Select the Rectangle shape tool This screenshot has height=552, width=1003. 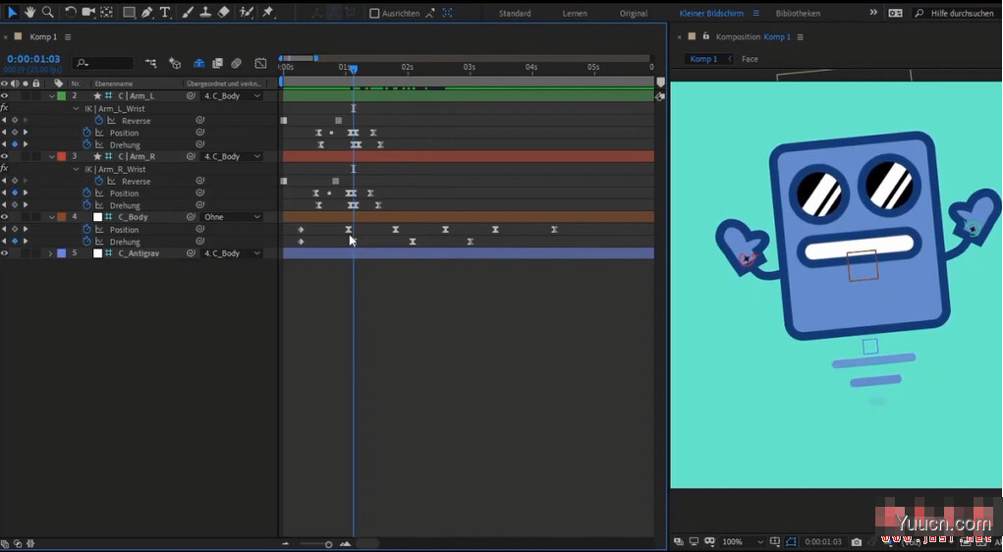(129, 12)
